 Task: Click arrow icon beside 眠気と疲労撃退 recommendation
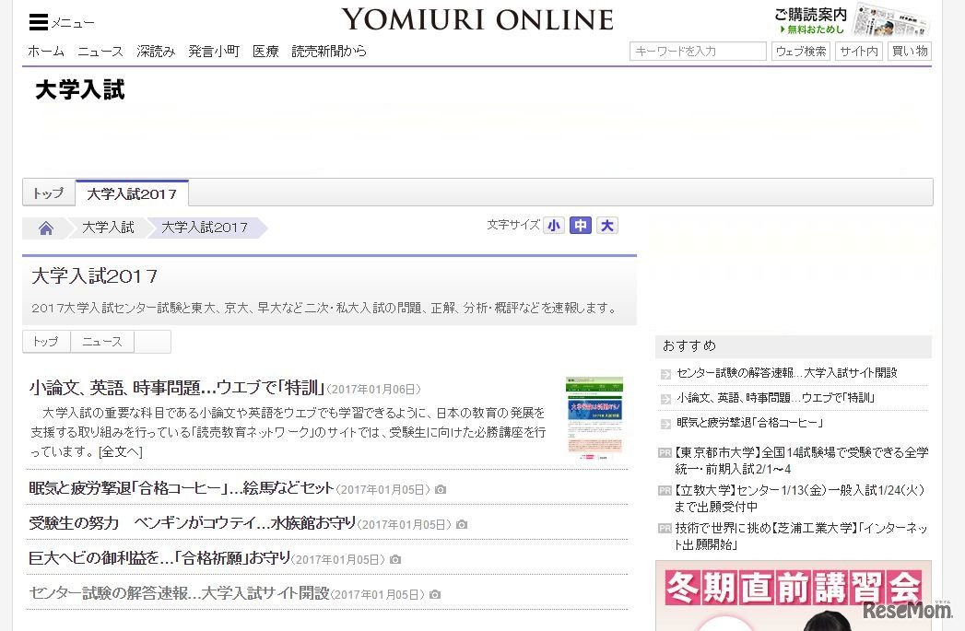(665, 424)
